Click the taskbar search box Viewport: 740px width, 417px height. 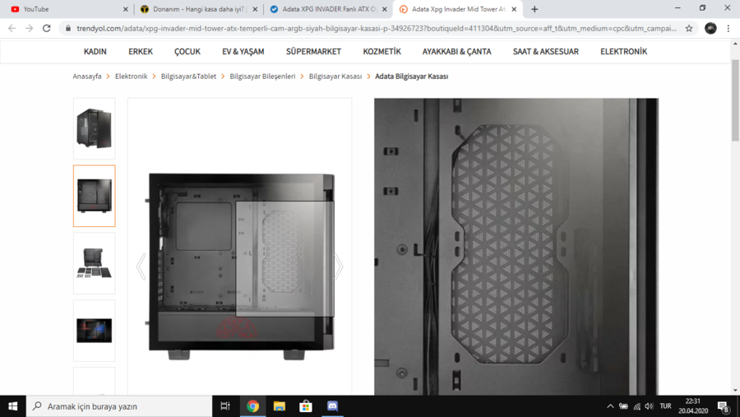pos(119,406)
